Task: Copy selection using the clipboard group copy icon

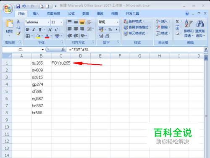Action: 18,27
